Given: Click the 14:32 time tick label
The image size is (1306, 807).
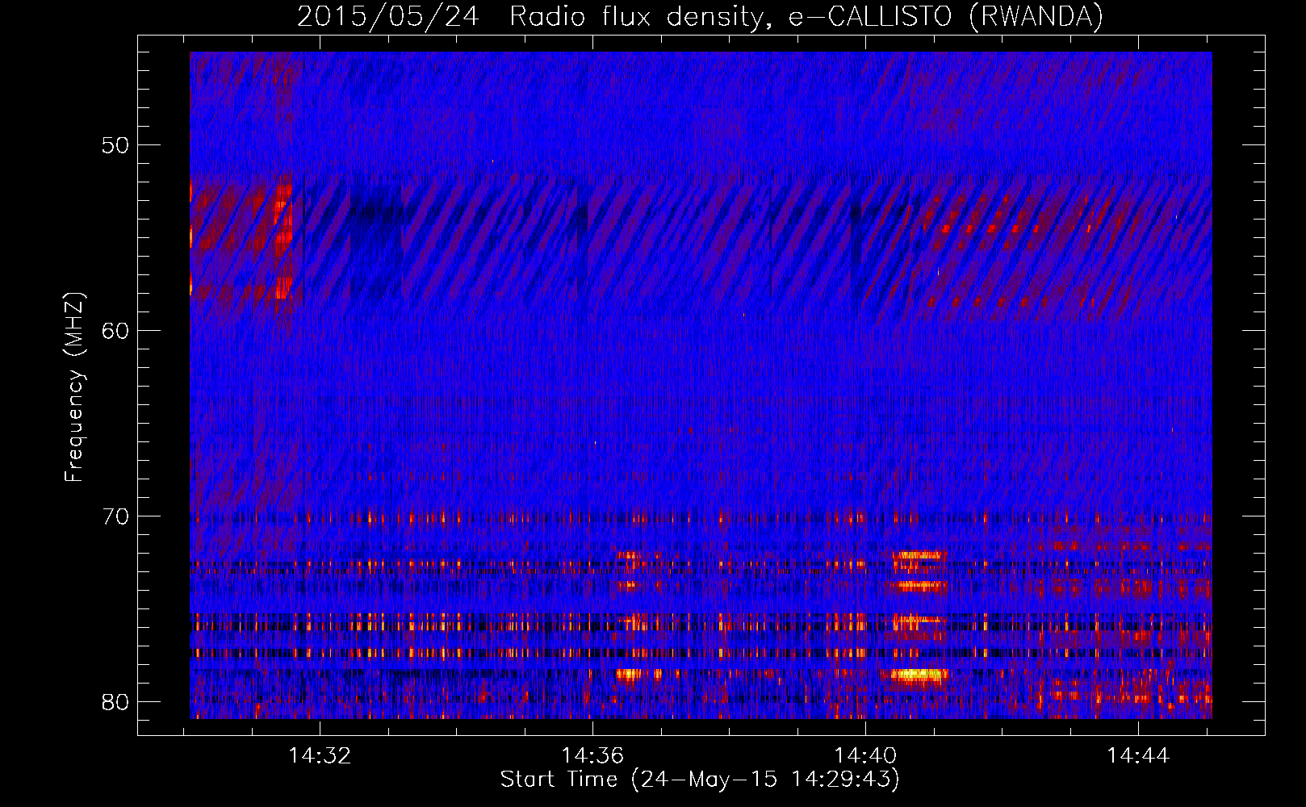Looking at the screenshot, I should pyautogui.click(x=320, y=755).
